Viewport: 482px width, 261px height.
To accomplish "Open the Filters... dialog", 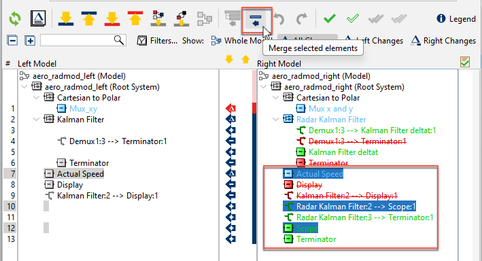I will (x=157, y=41).
